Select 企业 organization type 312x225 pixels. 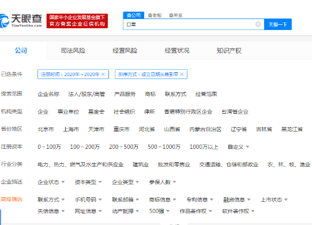[x=43, y=112]
